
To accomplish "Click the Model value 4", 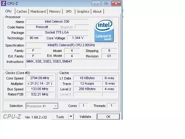I will click(x=72, y=51).
